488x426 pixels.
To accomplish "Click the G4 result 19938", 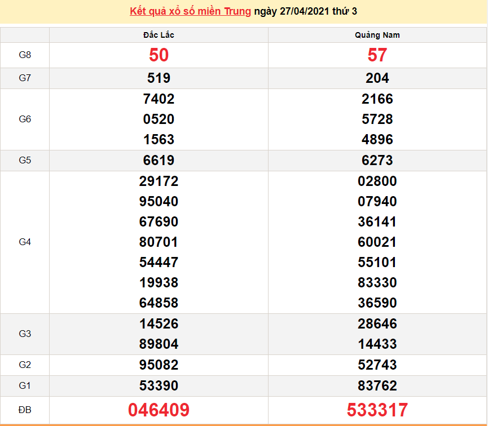I will coord(159,283).
